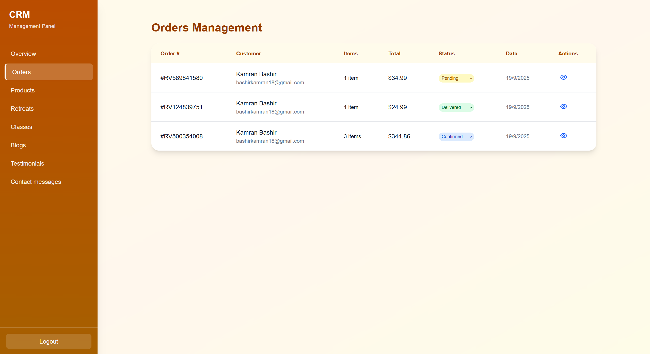Go to the Retreats page
The image size is (650, 354).
point(22,108)
